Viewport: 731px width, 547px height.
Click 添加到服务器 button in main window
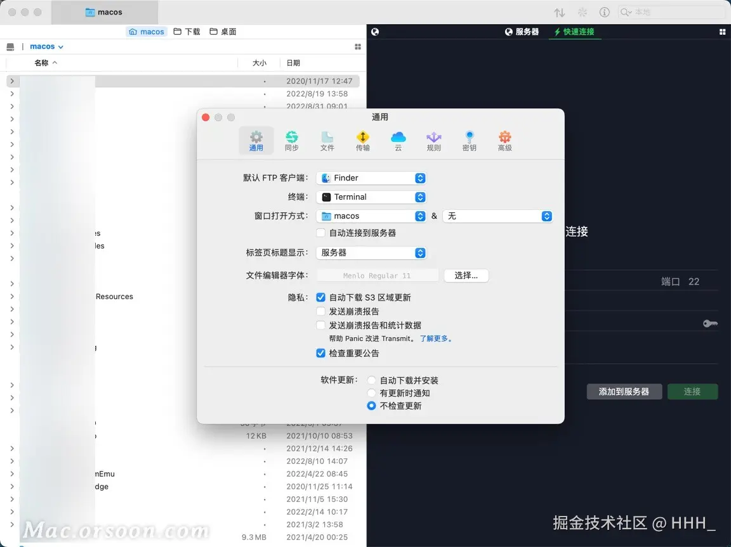[x=624, y=392]
